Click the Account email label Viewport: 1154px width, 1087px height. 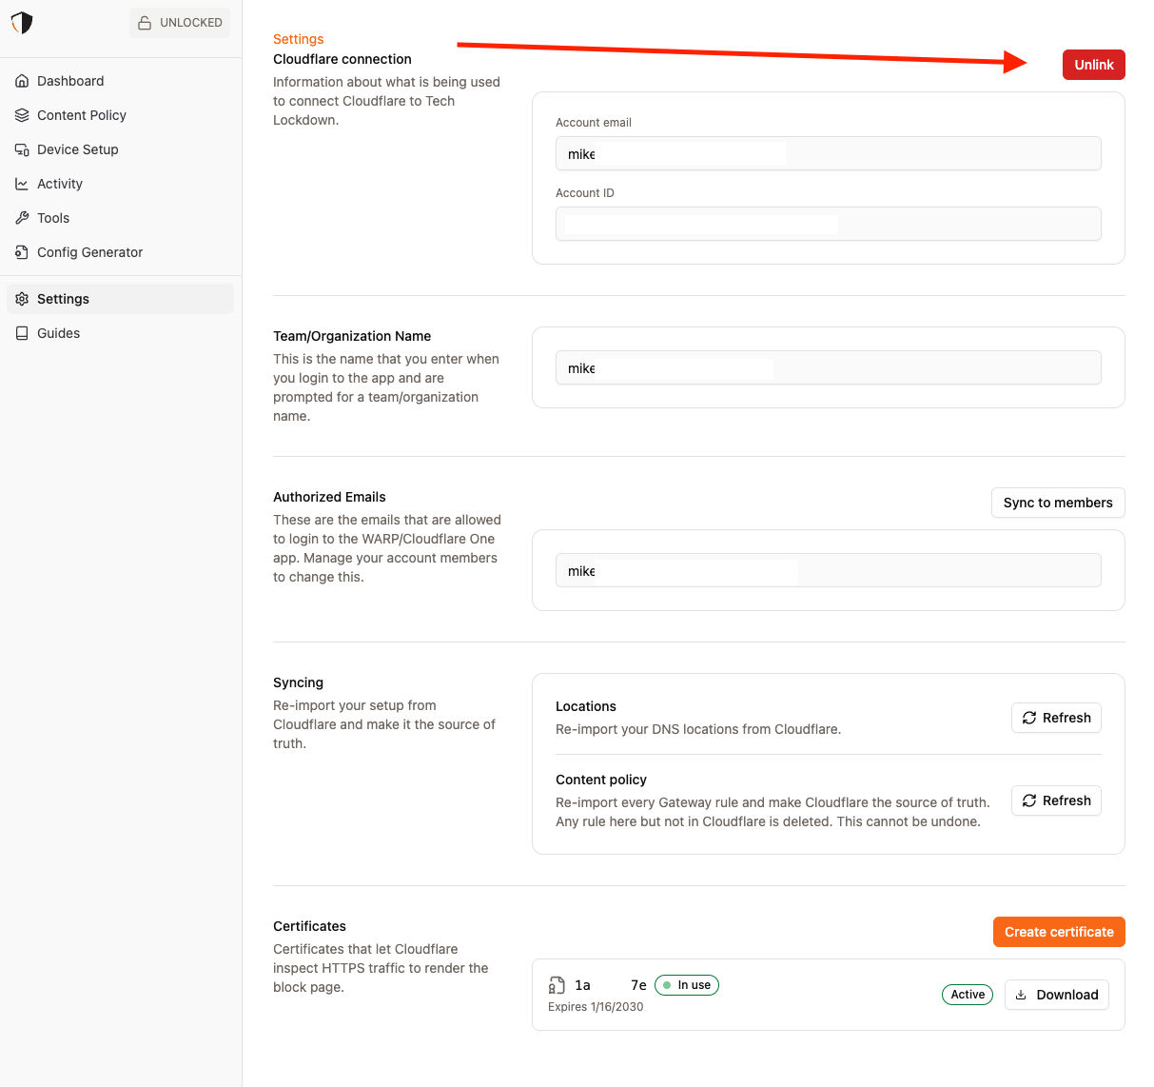coord(594,123)
